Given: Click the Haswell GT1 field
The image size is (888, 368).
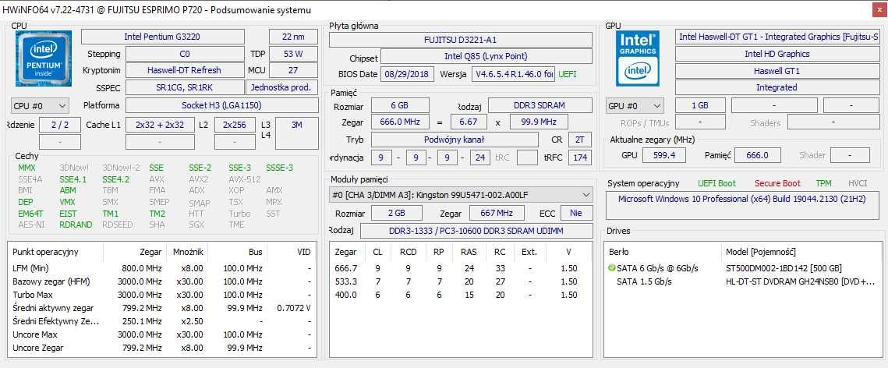Looking at the screenshot, I should click(x=778, y=71).
